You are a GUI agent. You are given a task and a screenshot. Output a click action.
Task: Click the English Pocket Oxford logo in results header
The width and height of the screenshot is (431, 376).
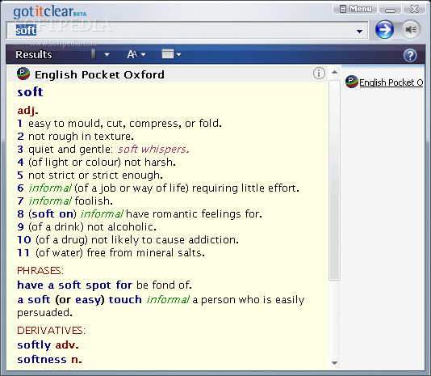(23, 74)
